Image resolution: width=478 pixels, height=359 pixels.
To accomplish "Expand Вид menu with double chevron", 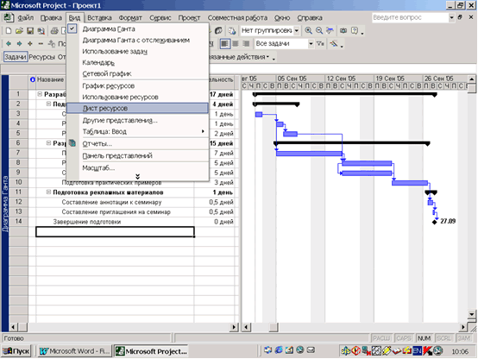I will point(137,177).
